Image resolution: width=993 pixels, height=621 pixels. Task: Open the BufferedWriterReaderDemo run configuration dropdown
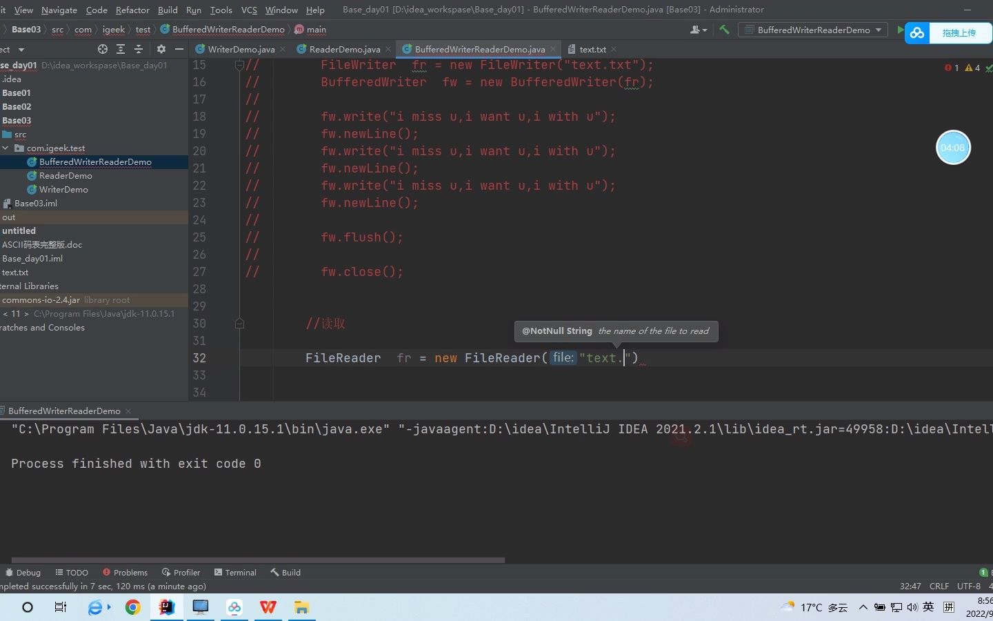pos(813,30)
